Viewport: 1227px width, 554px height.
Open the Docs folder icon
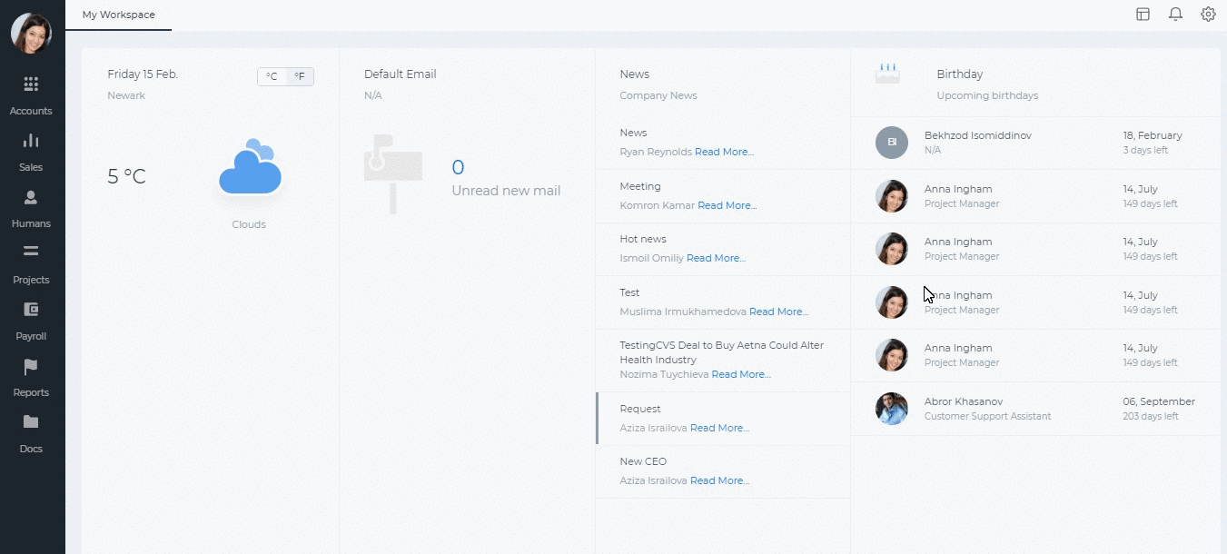31,421
